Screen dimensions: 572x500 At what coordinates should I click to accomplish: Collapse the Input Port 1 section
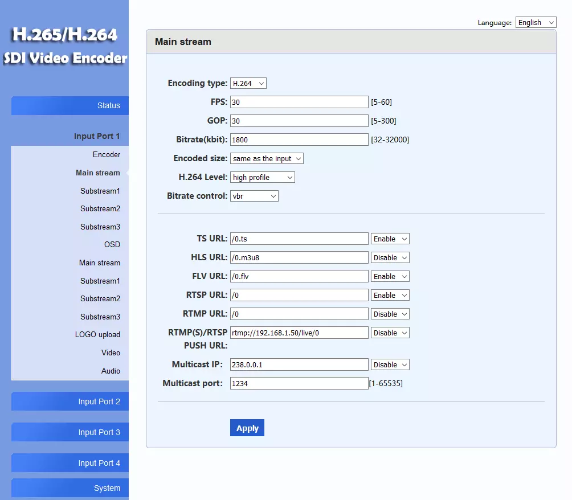[x=97, y=136]
